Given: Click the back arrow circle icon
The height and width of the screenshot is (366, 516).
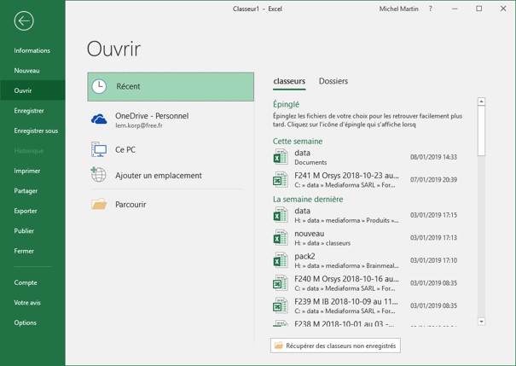Looking at the screenshot, I should point(24,21).
